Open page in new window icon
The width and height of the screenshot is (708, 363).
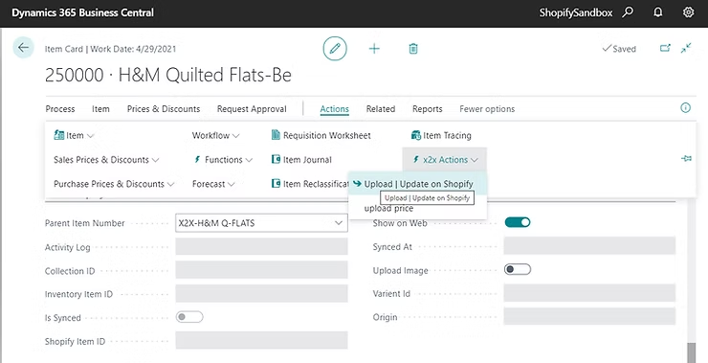pyautogui.click(x=665, y=48)
